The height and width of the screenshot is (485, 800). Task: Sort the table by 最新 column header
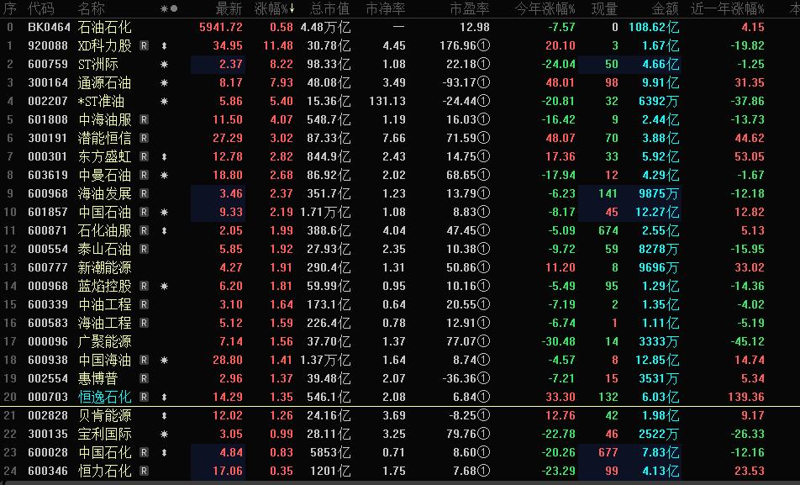tap(229, 8)
